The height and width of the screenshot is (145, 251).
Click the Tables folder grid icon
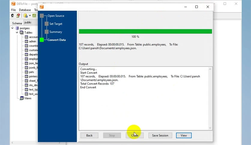click(x=22, y=33)
